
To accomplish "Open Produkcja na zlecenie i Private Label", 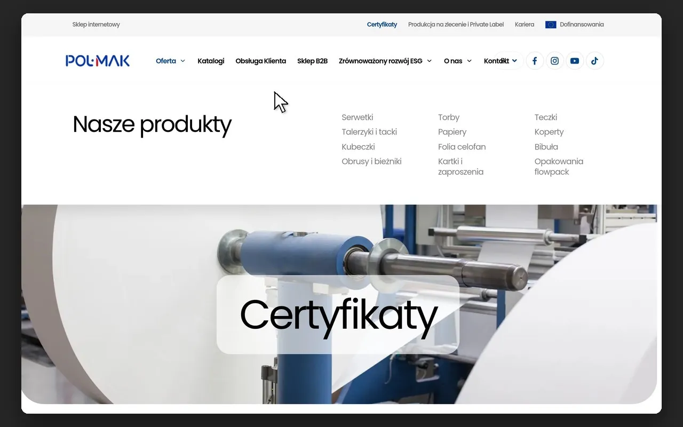I will [456, 25].
